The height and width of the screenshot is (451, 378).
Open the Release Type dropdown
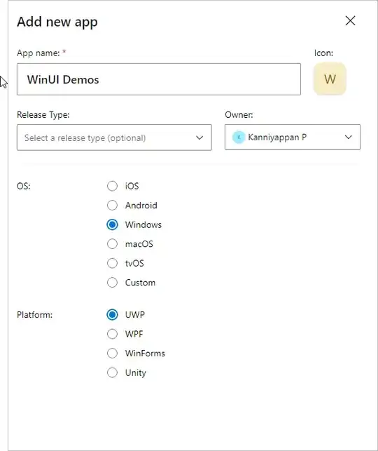click(114, 137)
